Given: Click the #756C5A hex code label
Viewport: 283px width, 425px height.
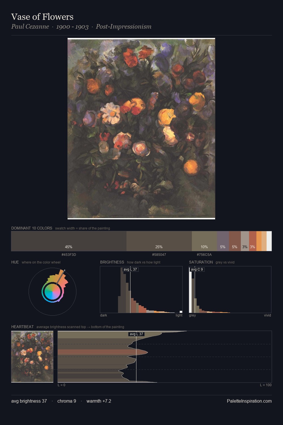Looking at the screenshot, I should point(204,255).
